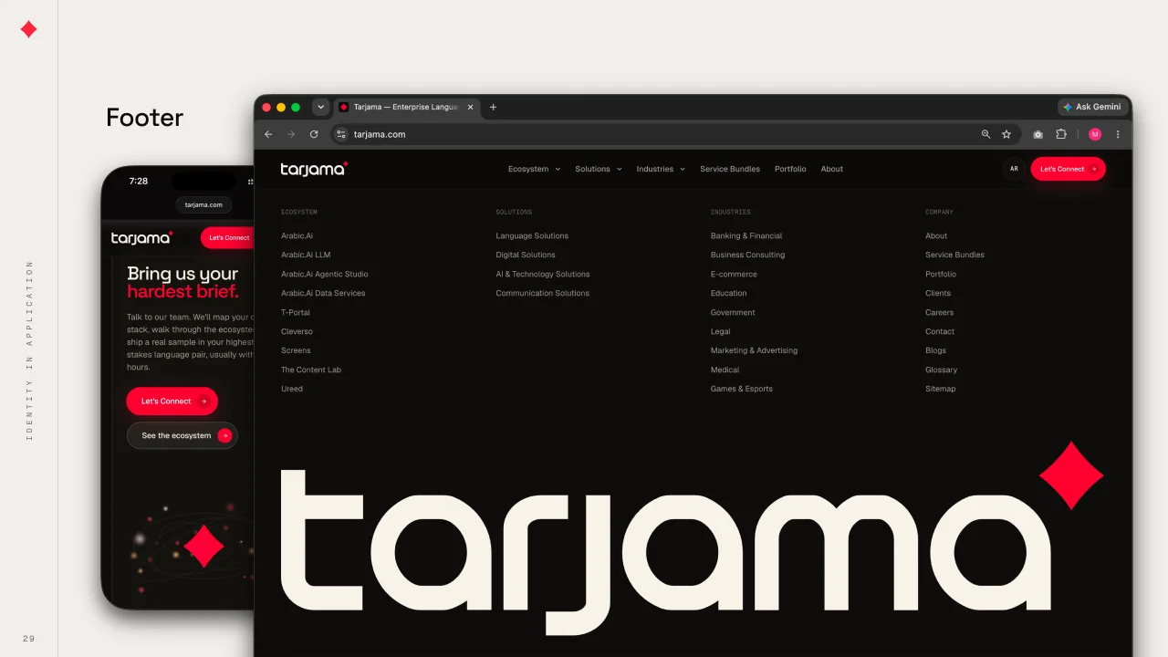Go back using the browser back arrow

[268, 134]
